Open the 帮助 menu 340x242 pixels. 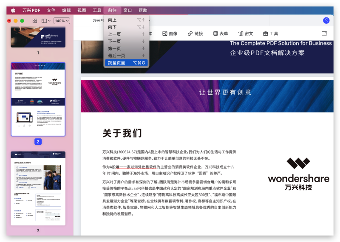pos(143,10)
